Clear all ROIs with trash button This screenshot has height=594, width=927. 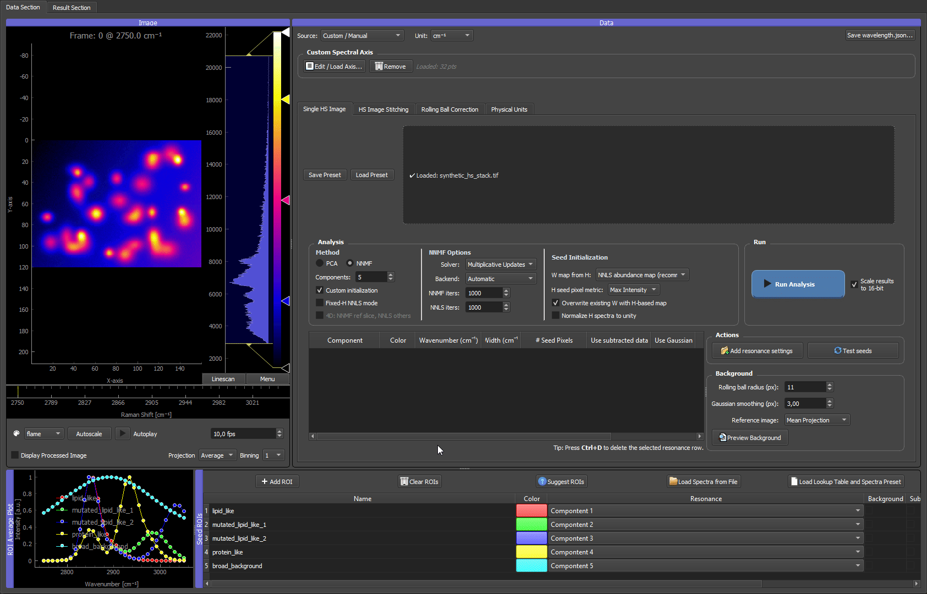[x=419, y=482]
